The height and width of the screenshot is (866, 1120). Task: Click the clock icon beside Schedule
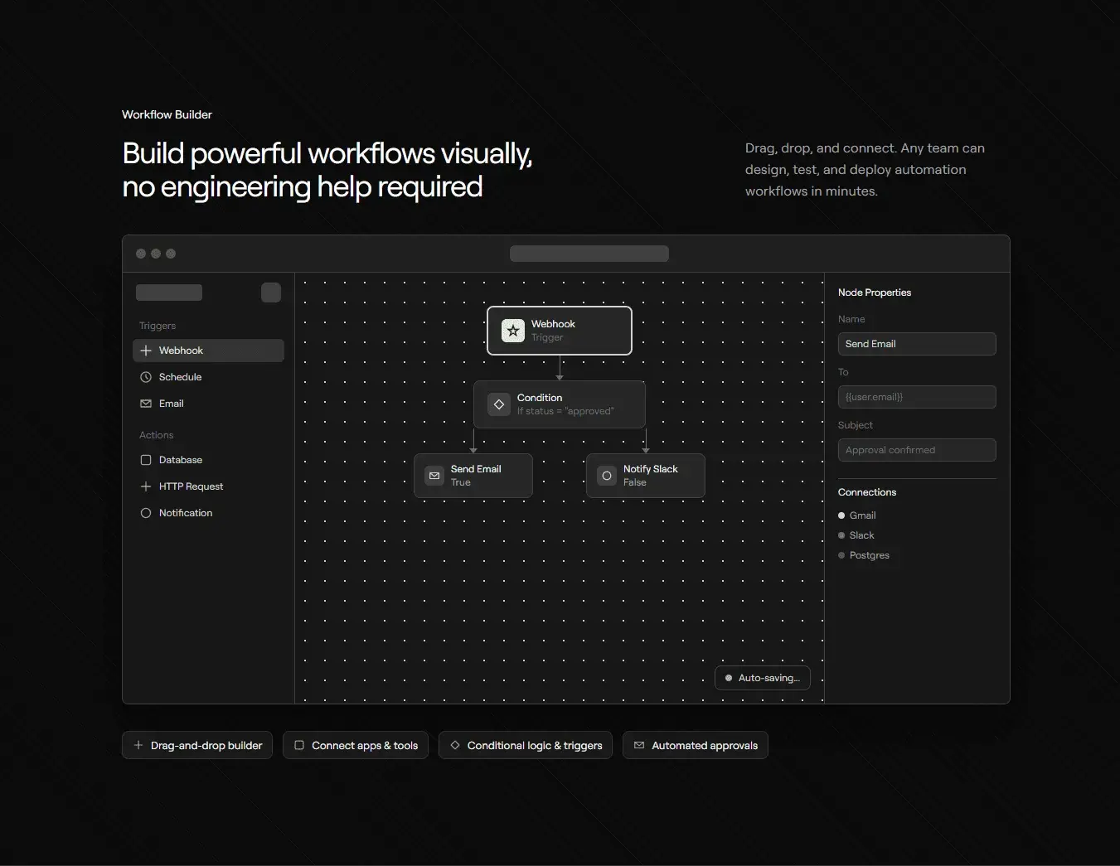click(146, 377)
